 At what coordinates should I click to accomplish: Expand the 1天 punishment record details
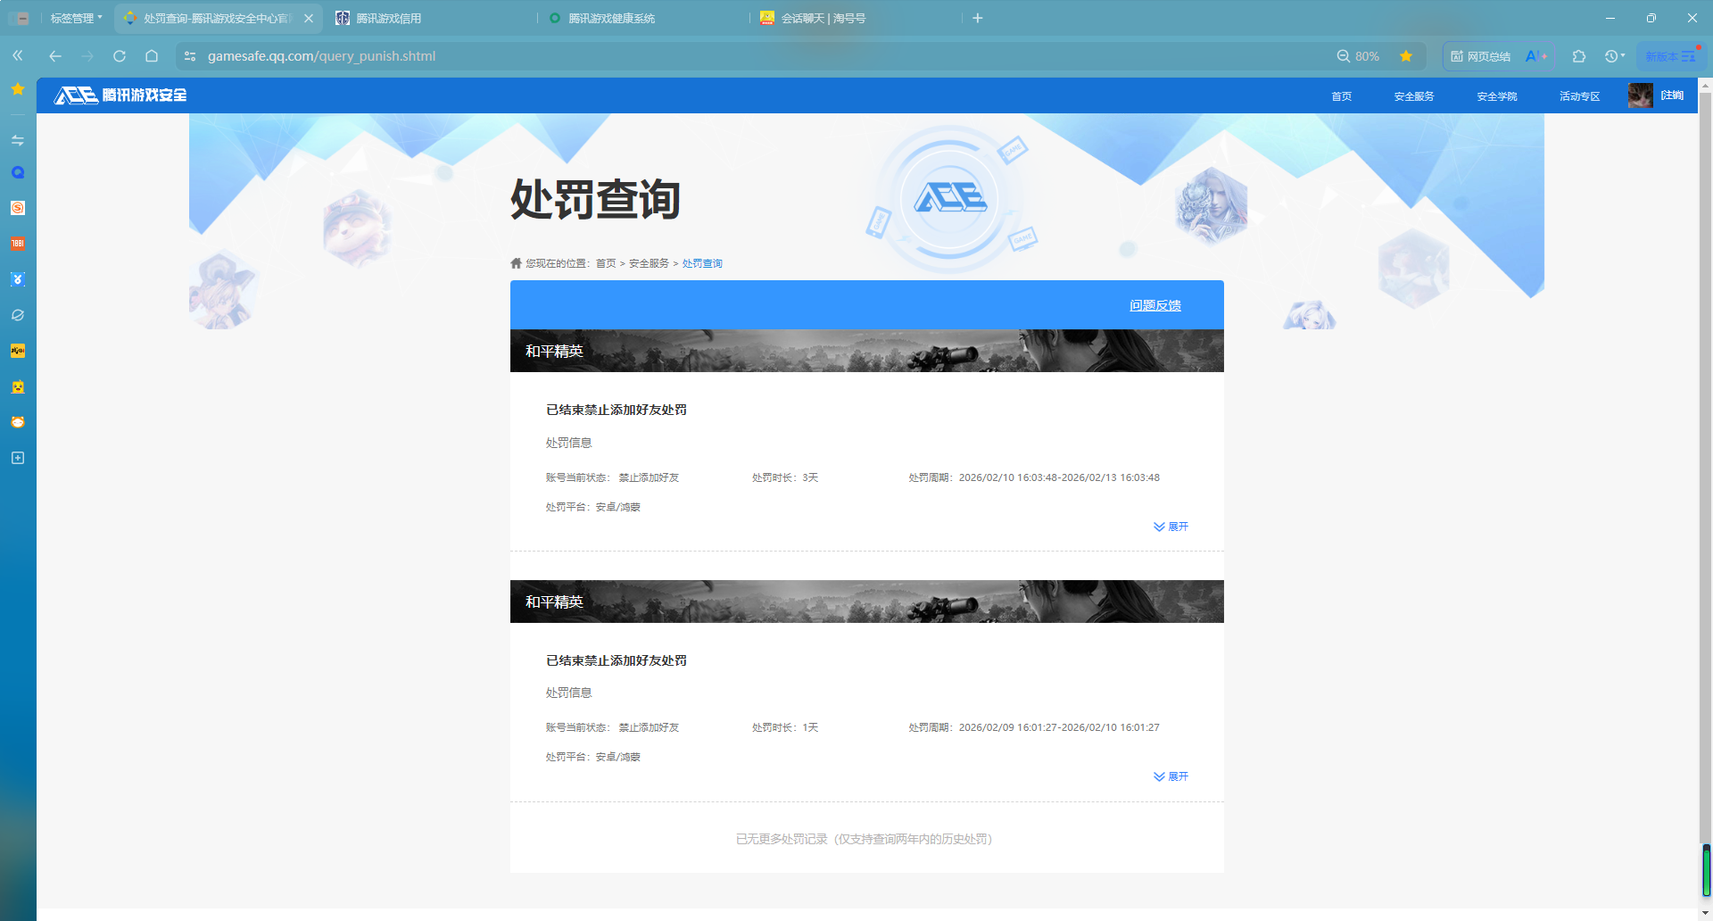click(1171, 776)
